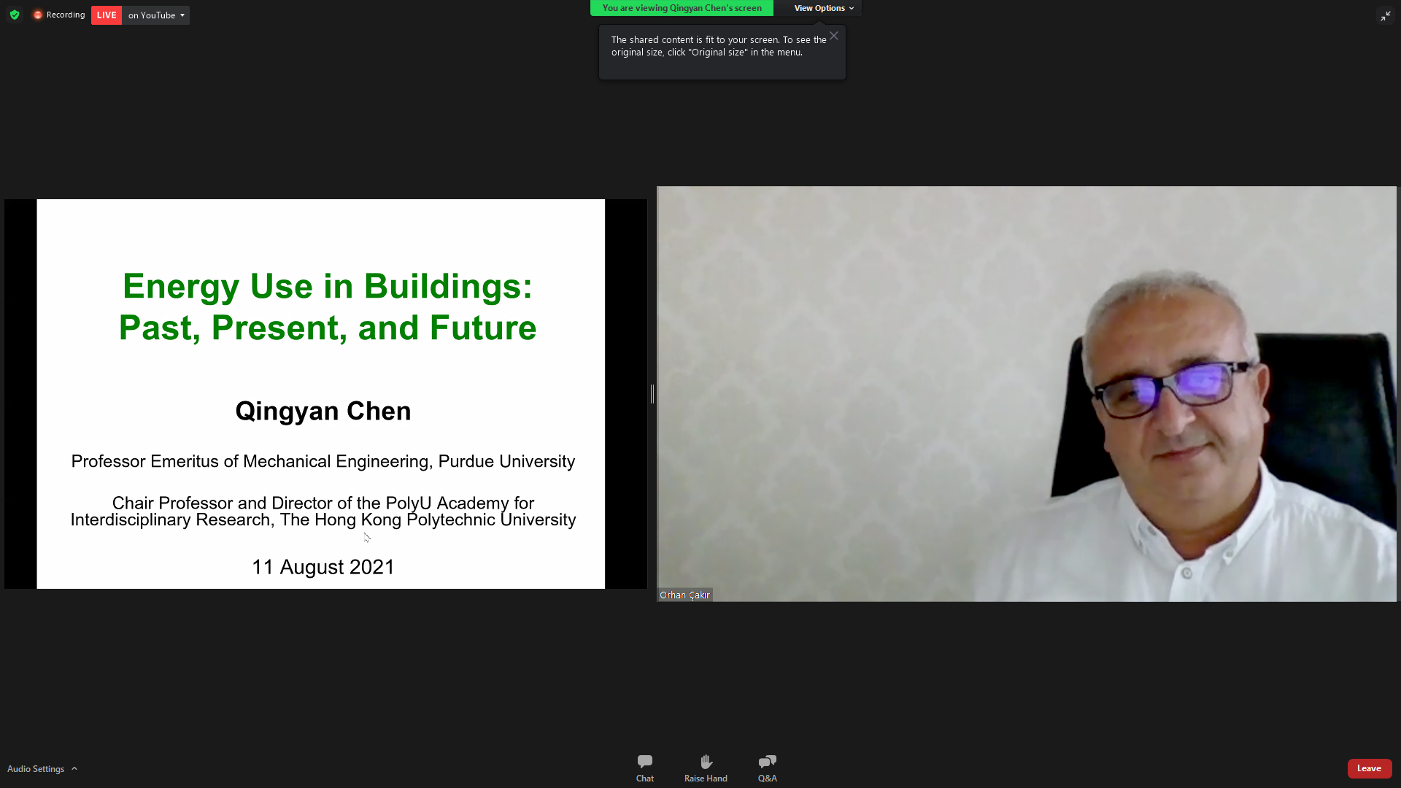Expand the on YouTube dropdown
Image resolution: width=1401 pixels, height=788 pixels.
click(156, 15)
